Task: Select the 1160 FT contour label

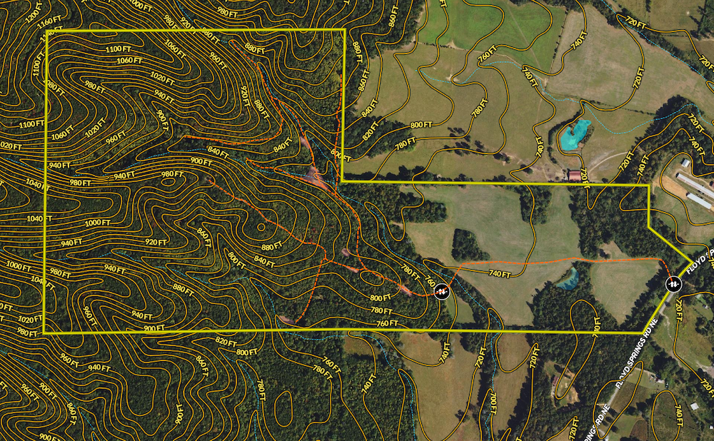Action: click(49, 20)
